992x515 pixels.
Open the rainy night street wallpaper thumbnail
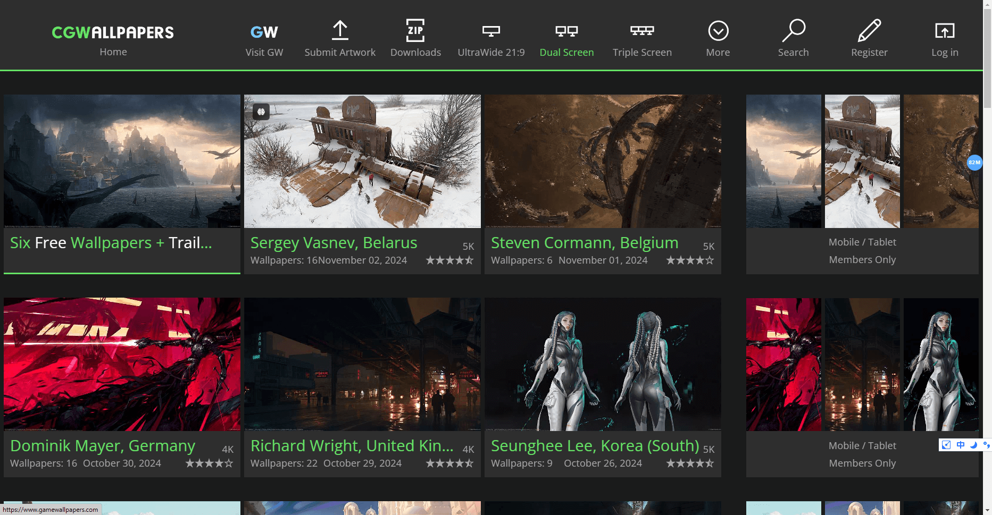tap(362, 364)
